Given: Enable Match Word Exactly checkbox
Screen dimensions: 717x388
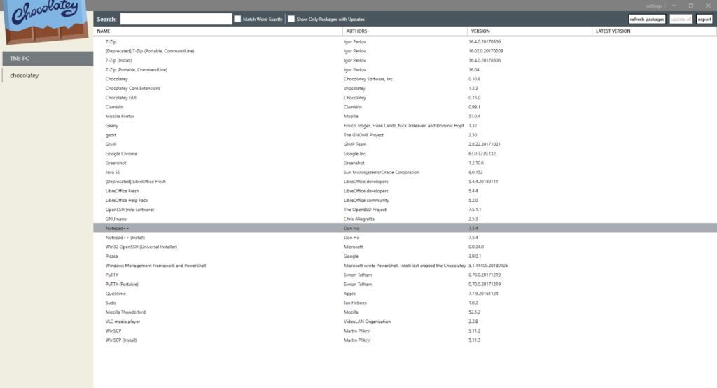Looking at the screenshot, I should tap(237, 19).
